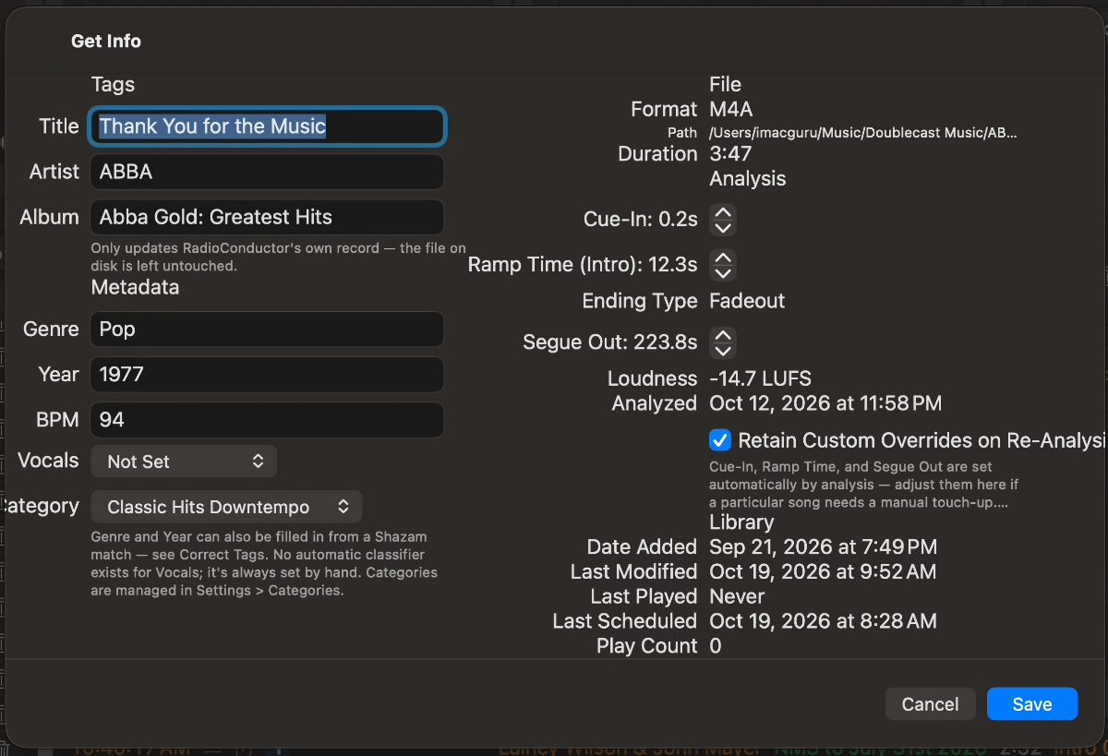Click the Last Played value Never
Screen dimensions: 1108x756
pyautogui.click(x=737, y=596)
